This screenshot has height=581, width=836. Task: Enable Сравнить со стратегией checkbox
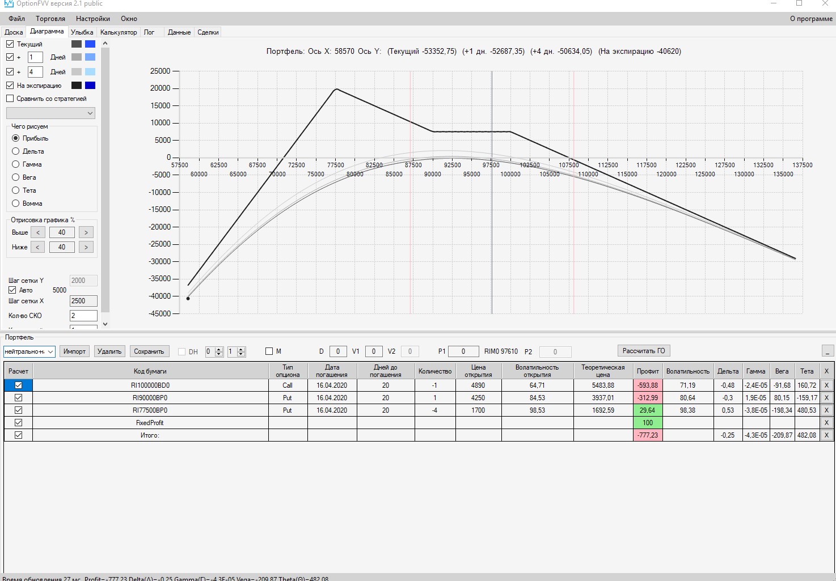click(x=10, y=99)
